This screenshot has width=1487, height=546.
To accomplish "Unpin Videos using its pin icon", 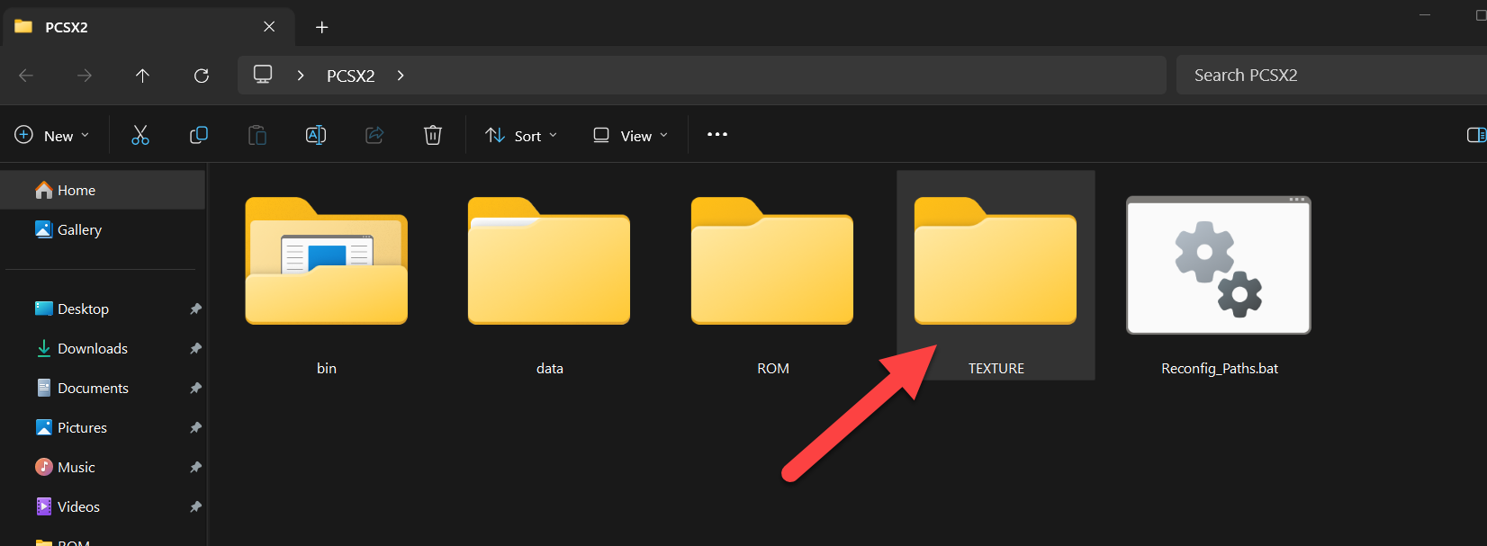I will coord(195,506).
